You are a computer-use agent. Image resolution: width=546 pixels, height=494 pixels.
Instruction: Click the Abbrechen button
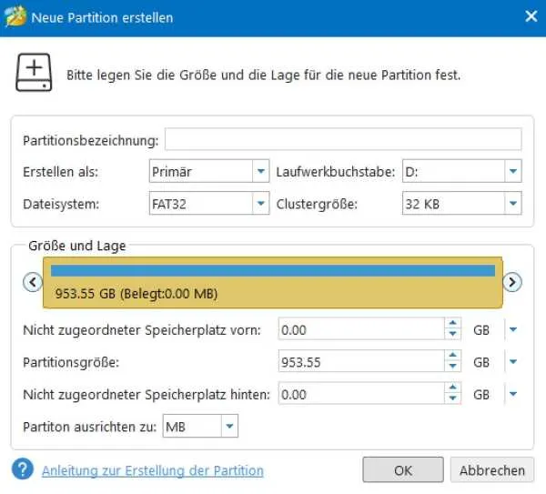coord(492,470)
